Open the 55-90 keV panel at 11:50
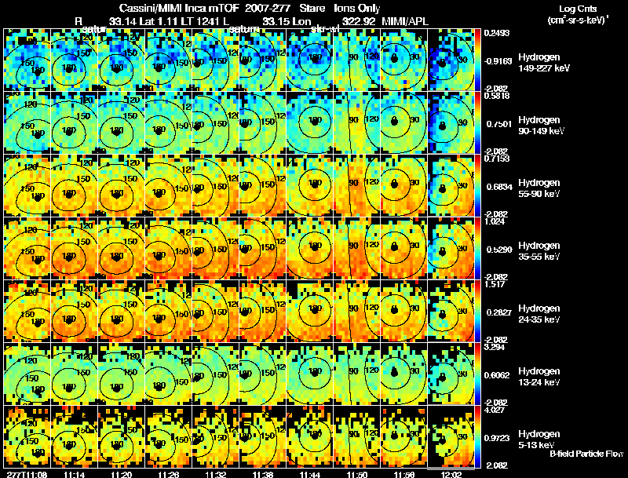 pyautogui.click(x=357, y=186)
